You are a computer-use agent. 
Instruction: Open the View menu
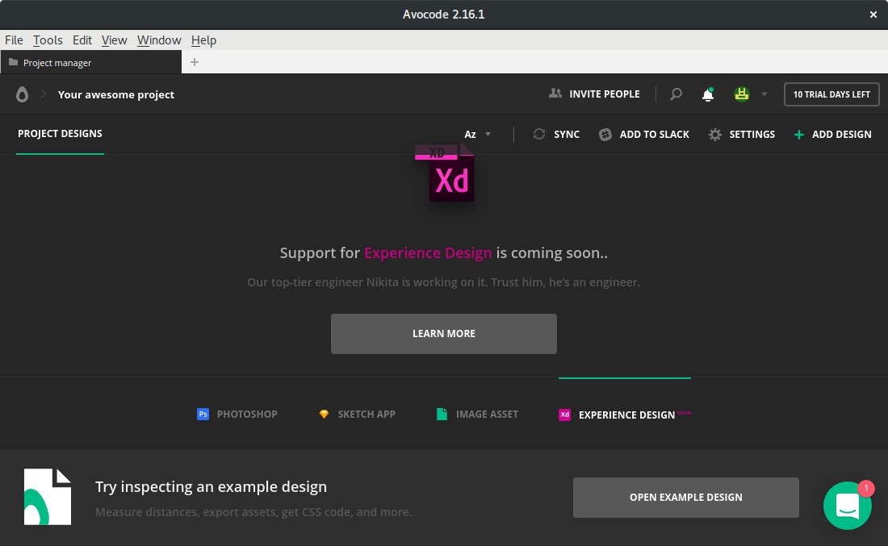[115, 40]
